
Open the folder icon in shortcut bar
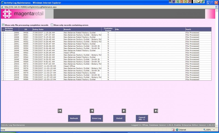(199, 2)
